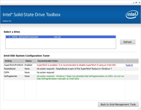Click the Status column header

30,61
